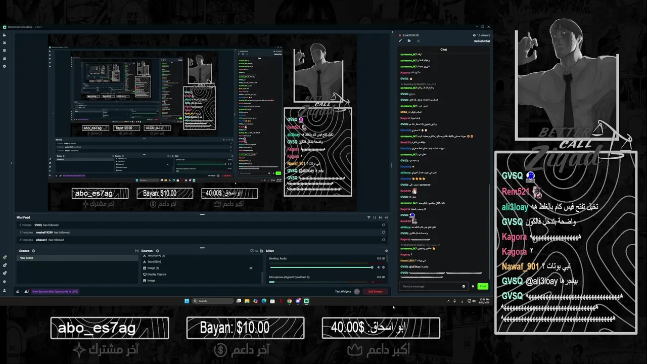Skip the current alert in Mini Feed
The image size is (647, 364).
(x=380, y=217)
